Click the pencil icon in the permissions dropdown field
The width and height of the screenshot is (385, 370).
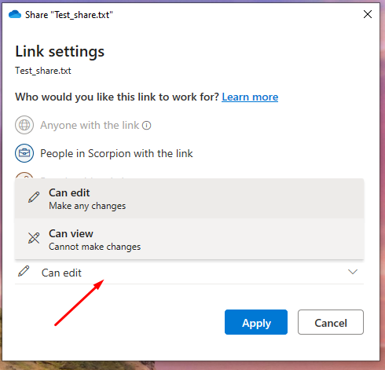[24, 271]
